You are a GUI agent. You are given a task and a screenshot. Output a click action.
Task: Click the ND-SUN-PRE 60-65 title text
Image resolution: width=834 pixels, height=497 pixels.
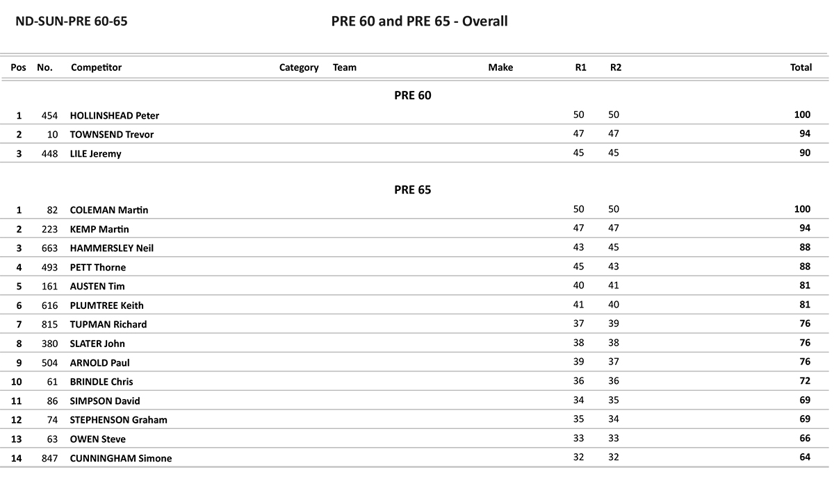pyautogui.click(x=71, y=22)
